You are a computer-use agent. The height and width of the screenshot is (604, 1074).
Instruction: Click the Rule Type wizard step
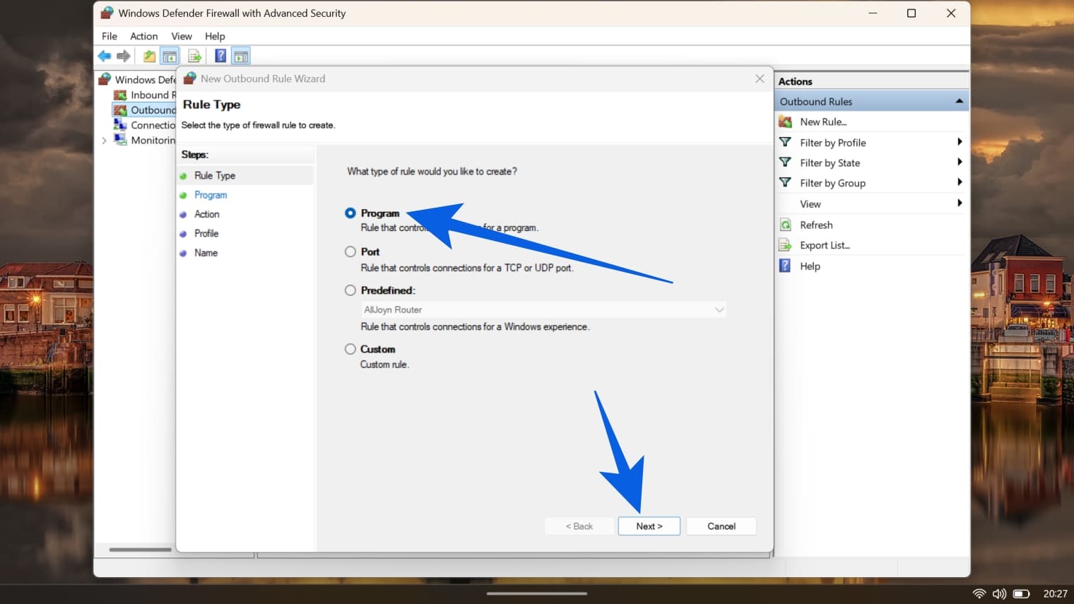(215, 175)
